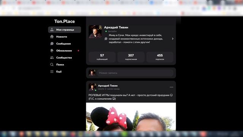Screen dimensions: 243x137
Task: Click the profile name Аркадий Тивин header
Action: [116, 27]
